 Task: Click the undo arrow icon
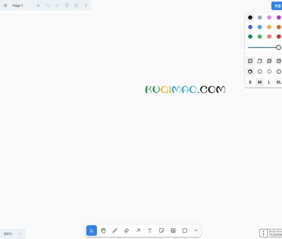pyautogui.click(x=48, y=6)
